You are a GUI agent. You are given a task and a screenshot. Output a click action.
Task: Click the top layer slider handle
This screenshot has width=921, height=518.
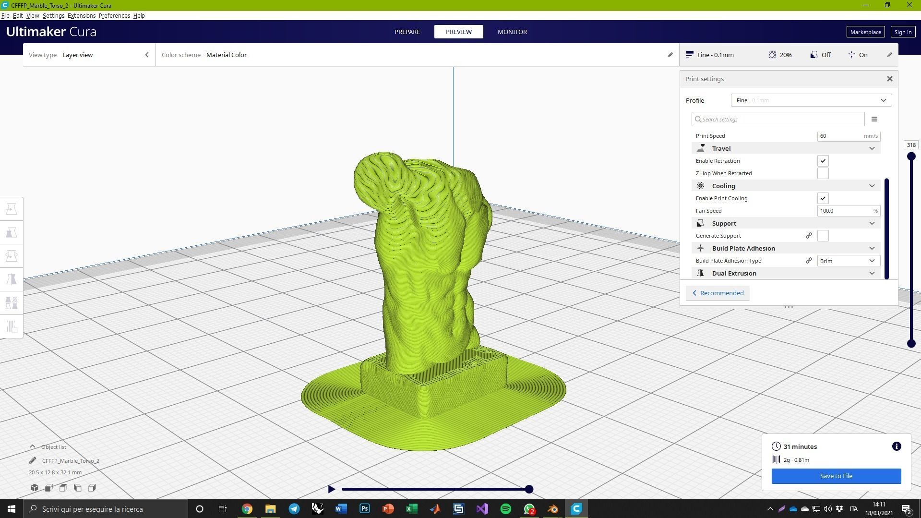(x=911, y=157)
